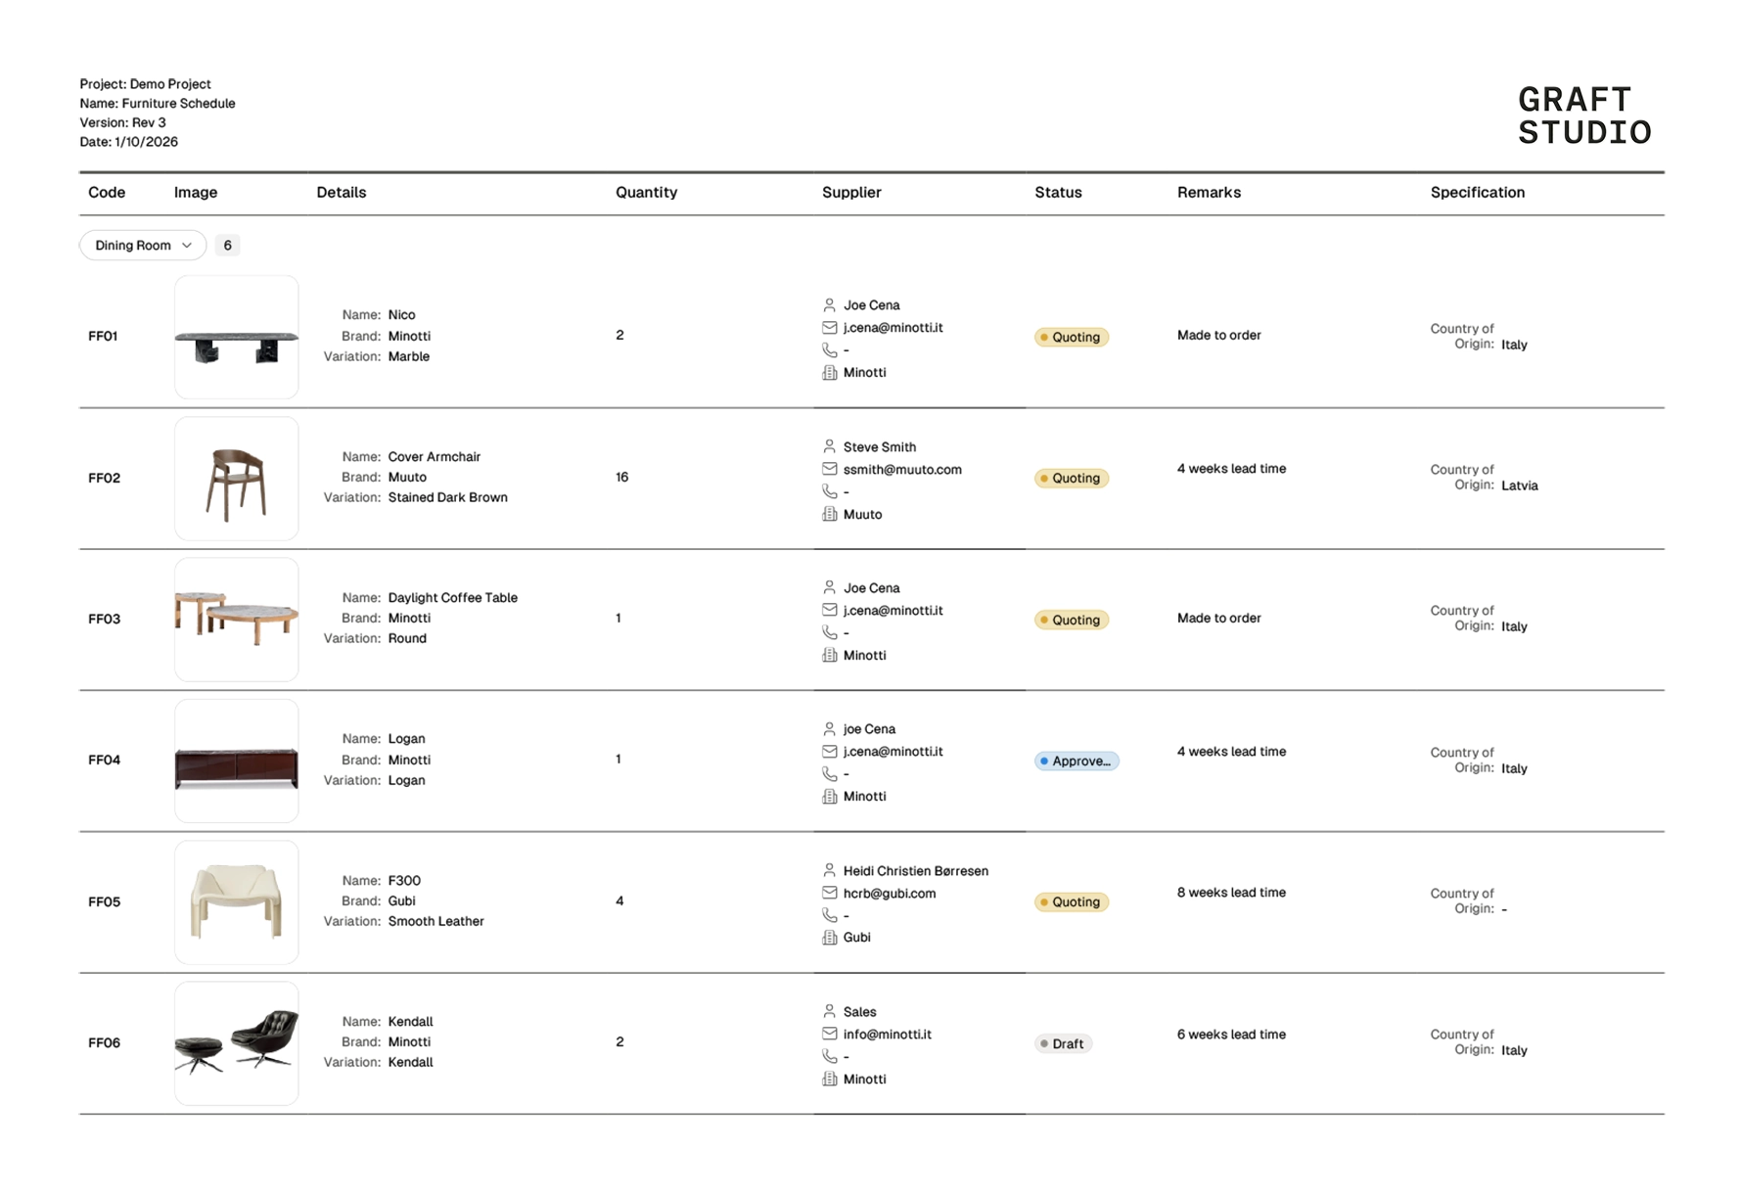This screenshot has height=1200, width=1740.
Task: Click phone icon in the FF03 supplier block
Action: pos(829,632)
